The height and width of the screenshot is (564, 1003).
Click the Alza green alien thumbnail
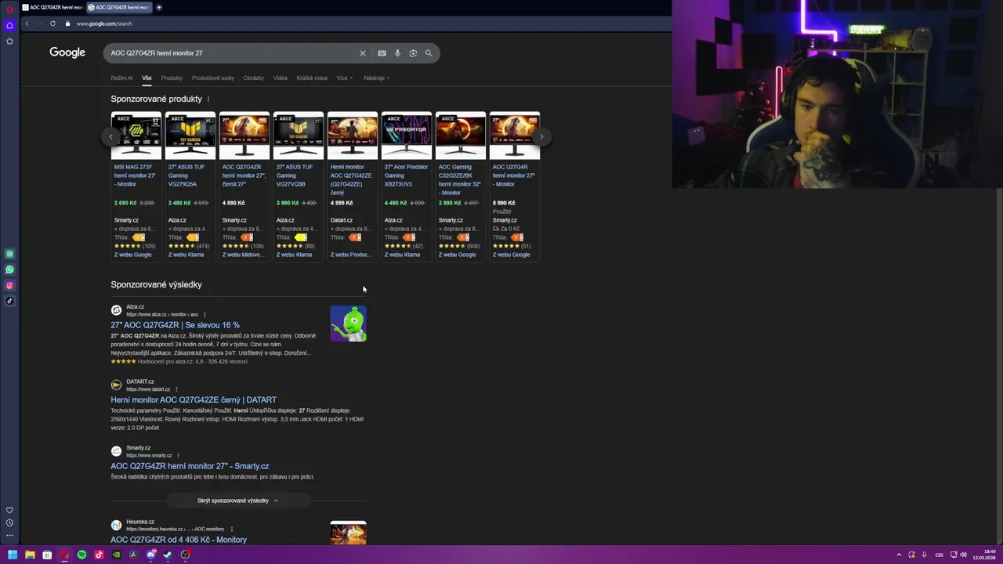click(x=348, y=324)
